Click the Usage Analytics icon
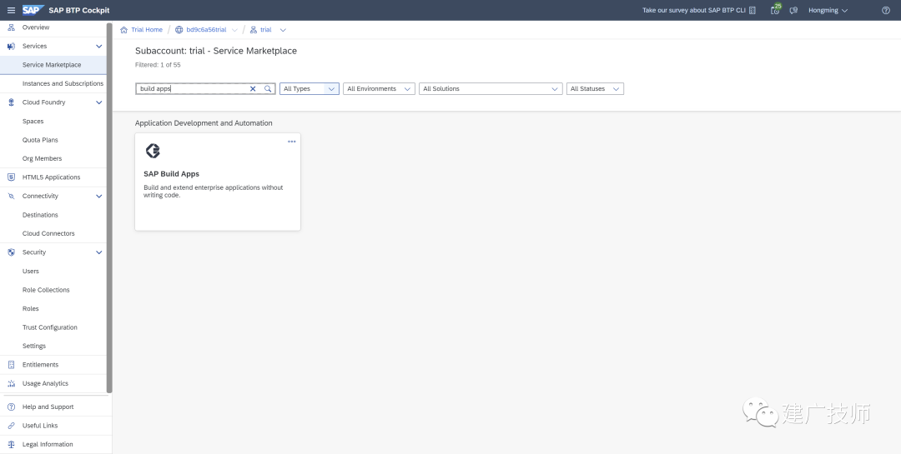Image resolution: width=901 pixels, height=454 pixels. point(11,383)
